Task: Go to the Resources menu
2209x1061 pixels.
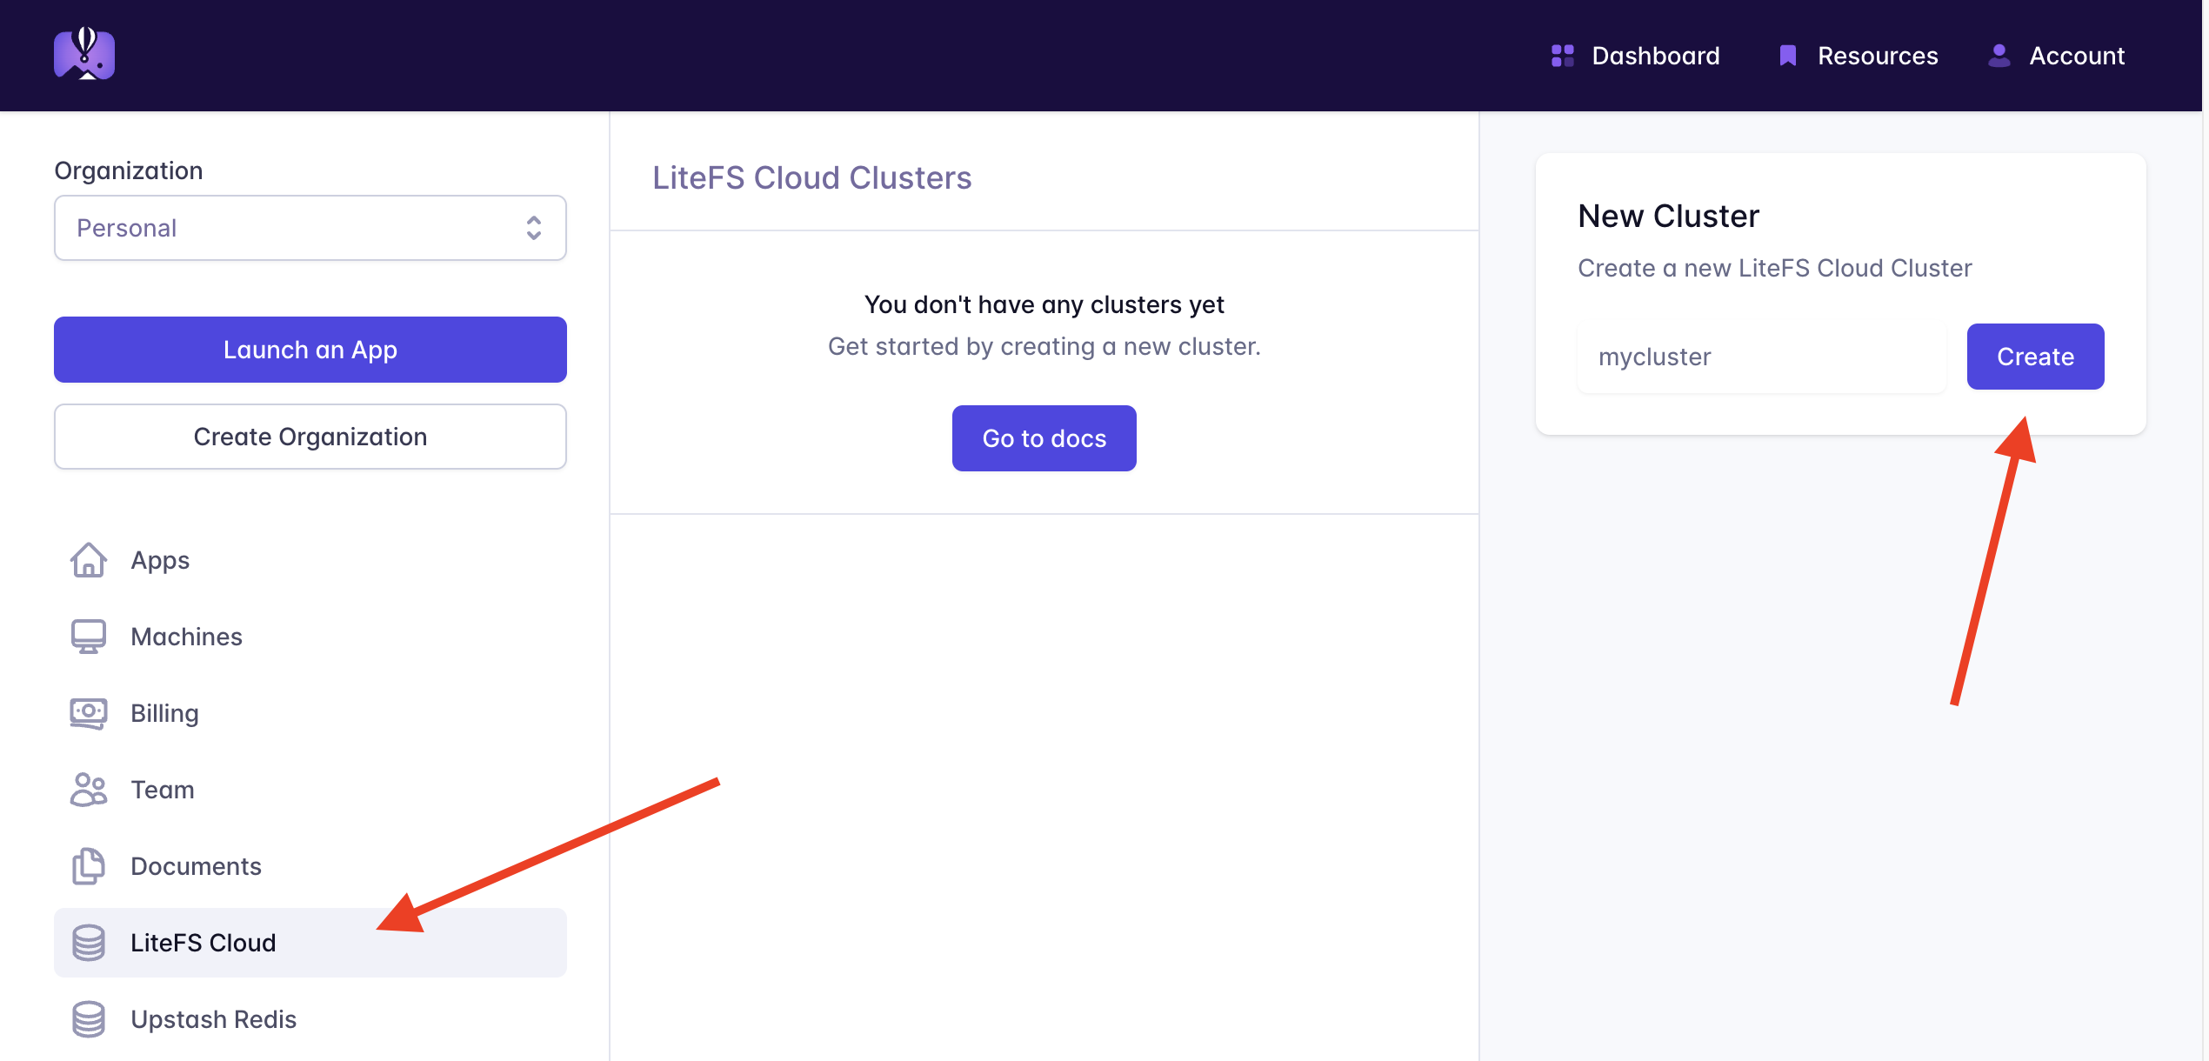Action: coord(1877,56)
